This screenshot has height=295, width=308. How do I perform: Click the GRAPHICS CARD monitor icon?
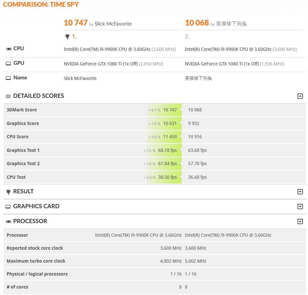click(8, 206)
